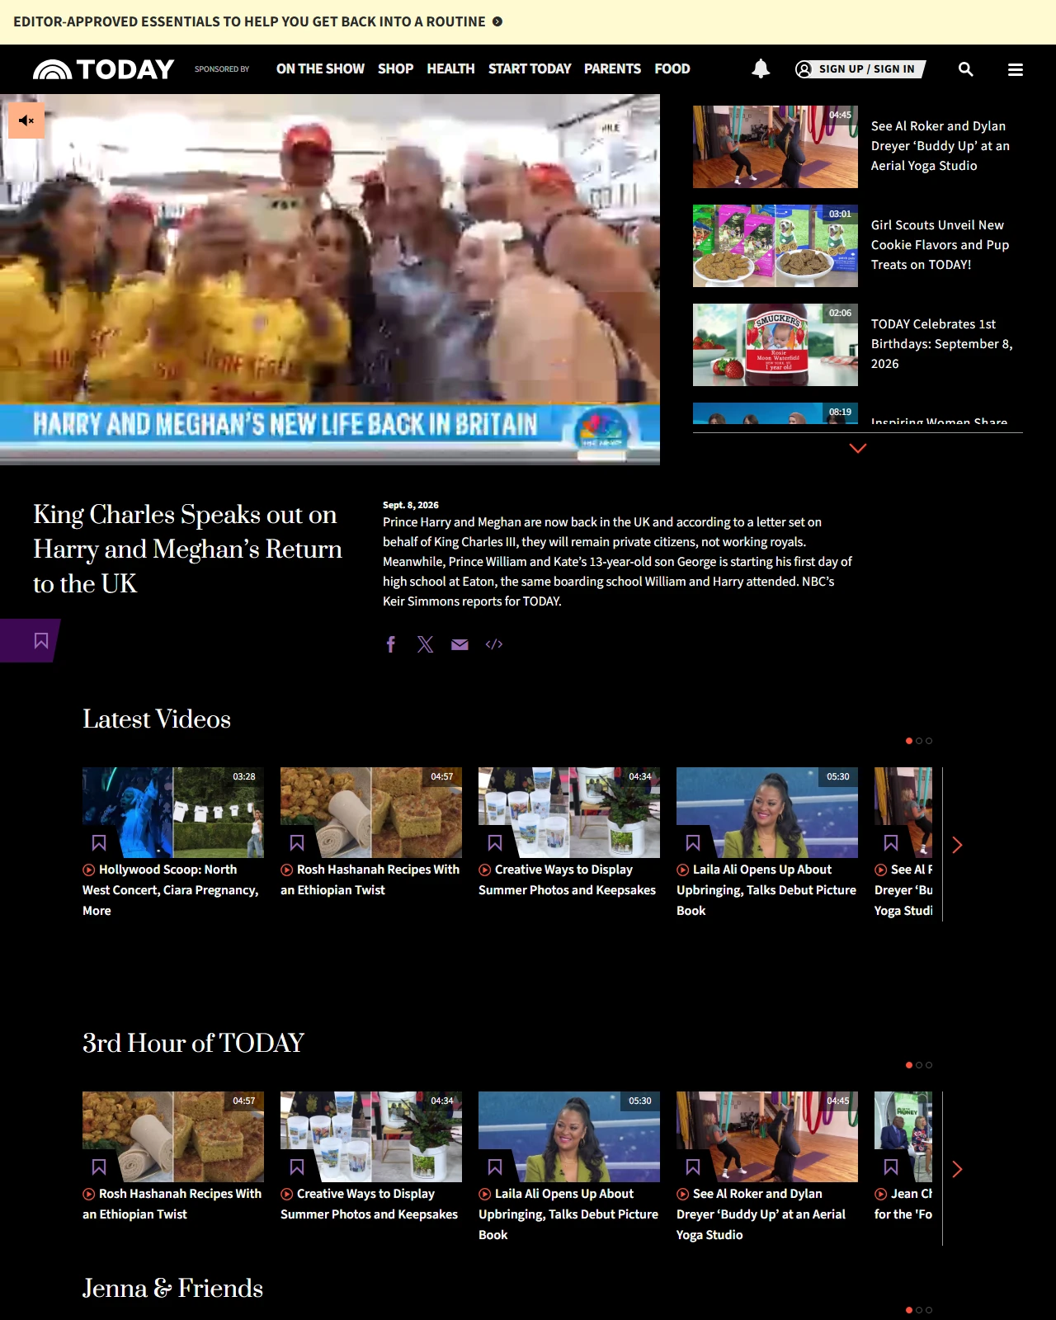Open Creative Ways to Display title in Latest Videos
This screenshot has width=1056, height=1320.
pyautogui.click(x=567, y=879)
